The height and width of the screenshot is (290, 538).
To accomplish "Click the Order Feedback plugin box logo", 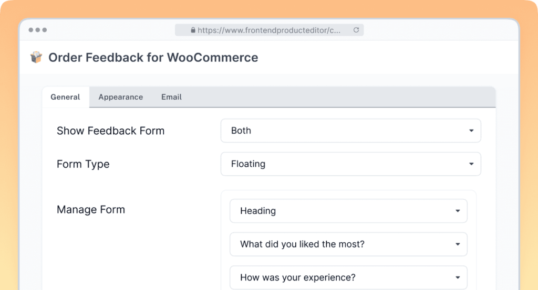I will click(36, 58).
